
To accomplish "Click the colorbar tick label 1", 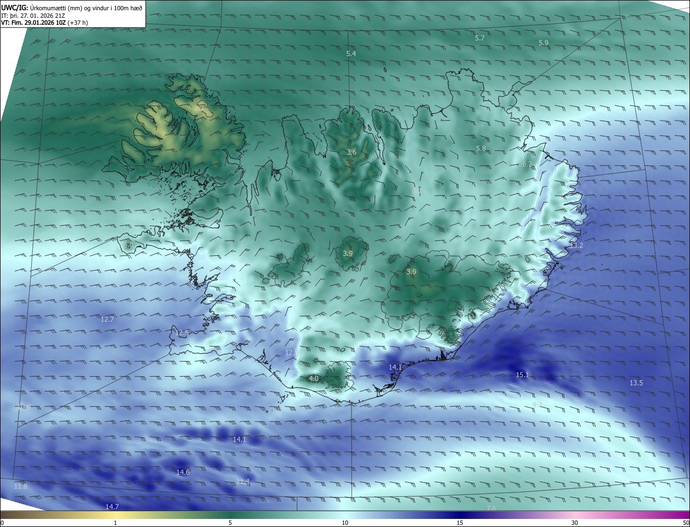I will click(x=115, y=523).
